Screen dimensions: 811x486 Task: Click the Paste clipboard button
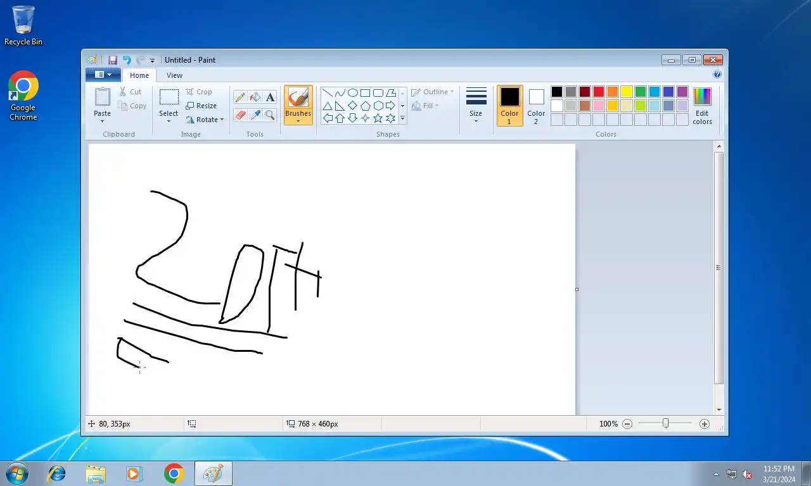[x=102, y=97]
